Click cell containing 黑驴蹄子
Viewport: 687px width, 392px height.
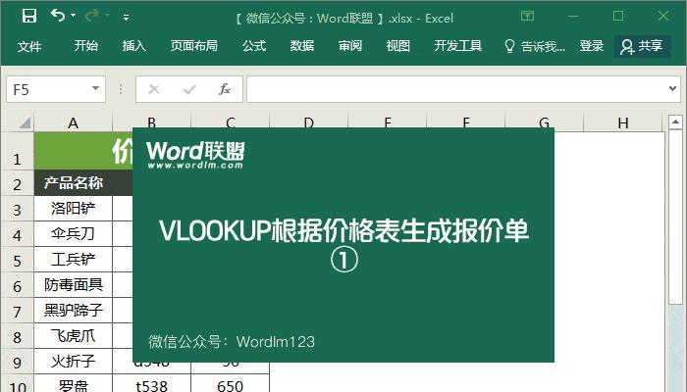coord(74,311)
